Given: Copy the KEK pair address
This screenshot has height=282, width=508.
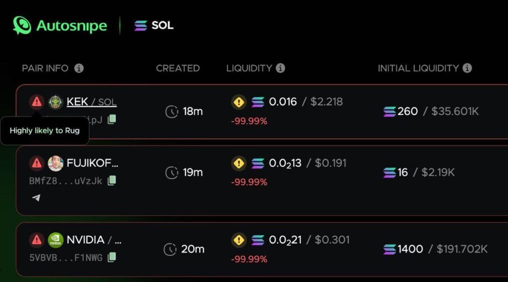Looking at the screenshot, I should pyautogui.click(x=112, y=119).
